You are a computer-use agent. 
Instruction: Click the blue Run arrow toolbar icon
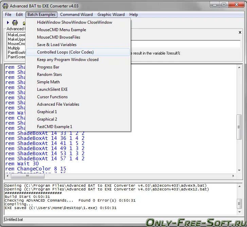pos(8,23)
